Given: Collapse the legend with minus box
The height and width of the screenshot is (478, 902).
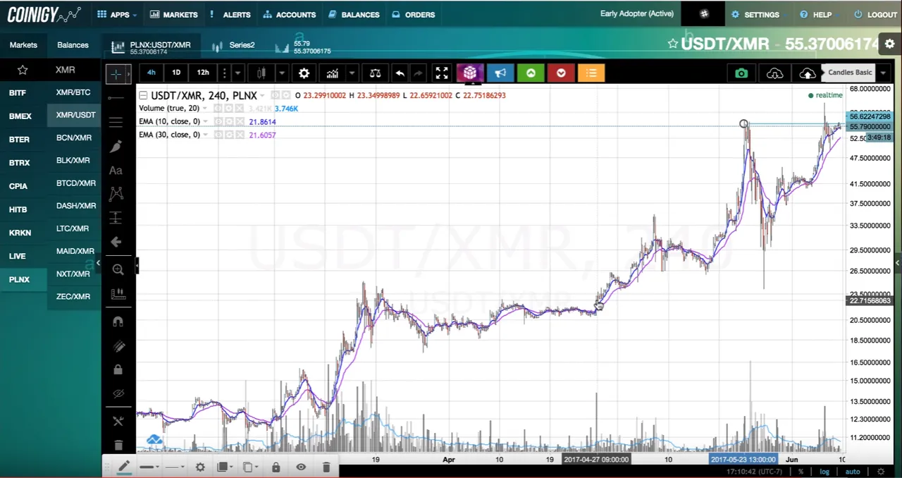Looking at the screenshot, I should (143, 95).
